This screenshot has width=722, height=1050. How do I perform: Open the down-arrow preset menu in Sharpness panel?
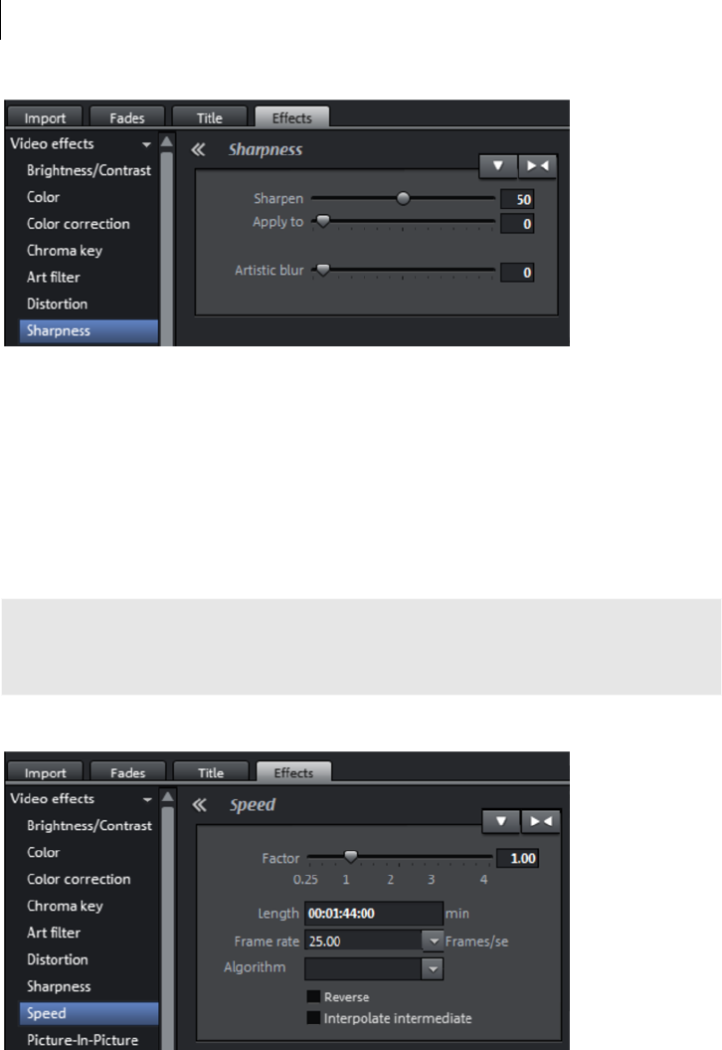498,166
